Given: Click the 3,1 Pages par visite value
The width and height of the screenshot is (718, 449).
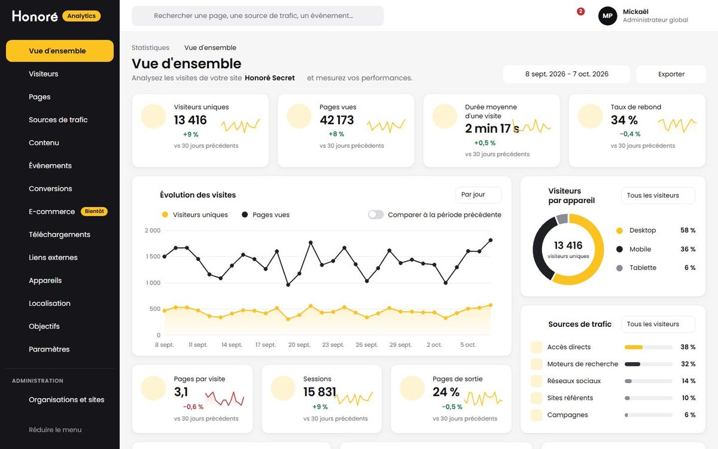Looking at the screenshot, I should click(x=181, y=392).
